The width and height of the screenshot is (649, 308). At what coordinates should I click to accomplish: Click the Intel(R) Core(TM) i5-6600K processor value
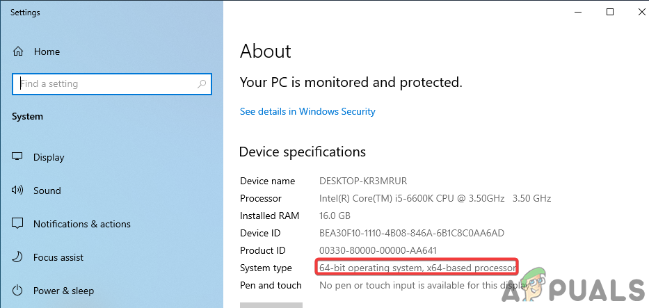pos(435,198)
